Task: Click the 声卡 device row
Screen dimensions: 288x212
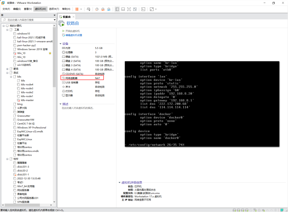Action: tap(88, 87)
